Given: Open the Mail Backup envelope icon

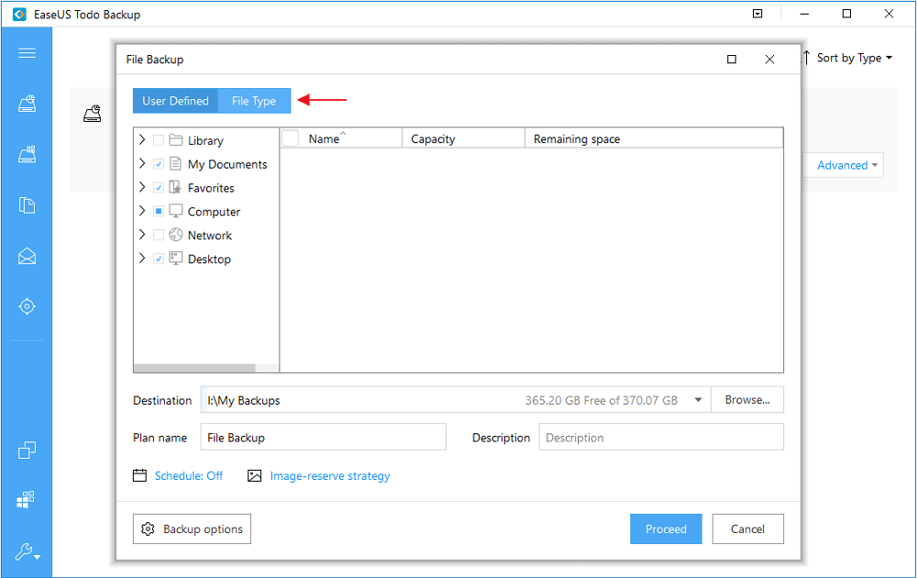Looking at the screenshot, I should pos(27,256).
